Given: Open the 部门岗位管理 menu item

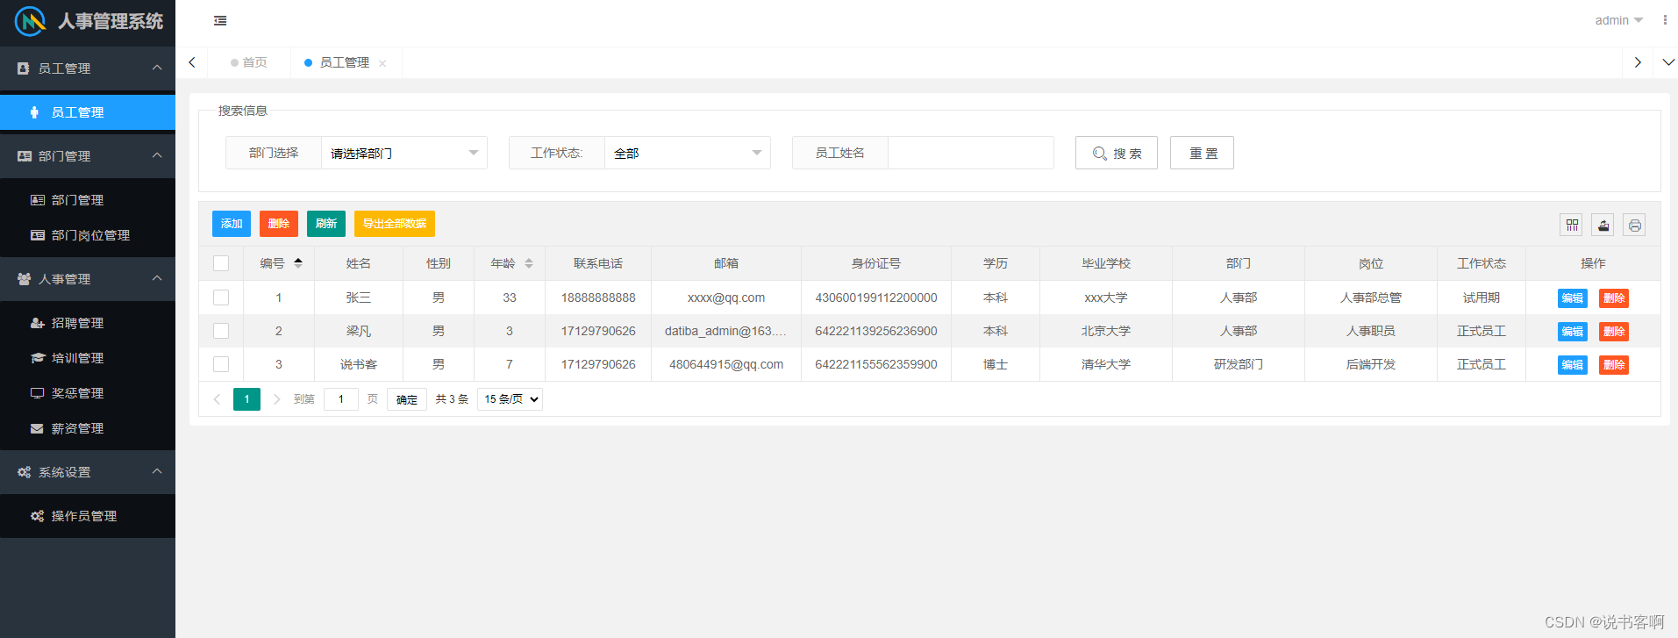Looking at the screenshot, I should 88,235.
